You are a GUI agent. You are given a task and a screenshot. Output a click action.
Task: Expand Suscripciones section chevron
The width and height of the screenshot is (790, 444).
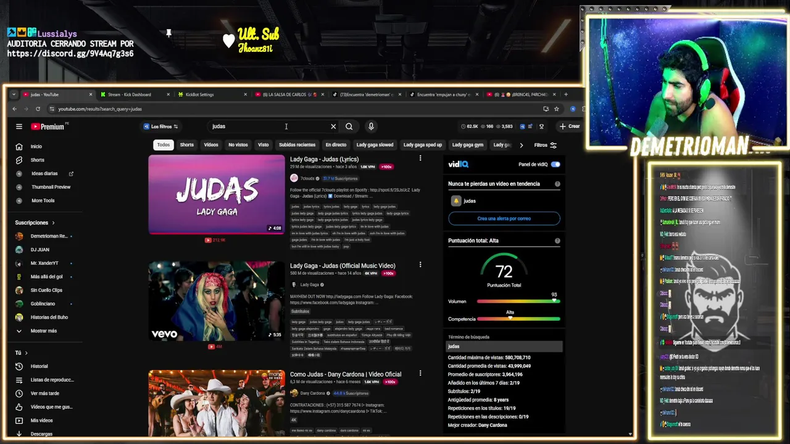[x=53, y=223]
